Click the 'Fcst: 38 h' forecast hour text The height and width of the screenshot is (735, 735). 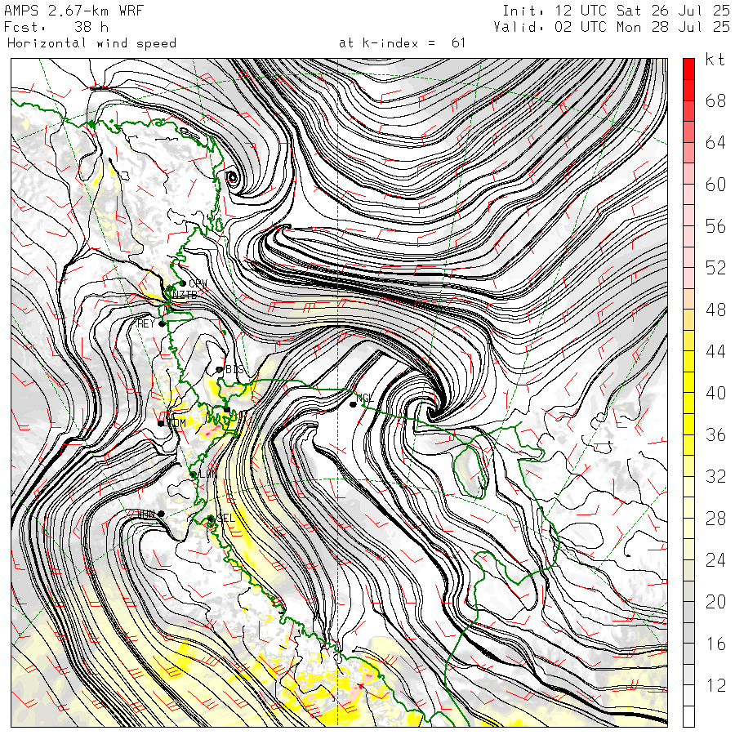pos(56,27)
